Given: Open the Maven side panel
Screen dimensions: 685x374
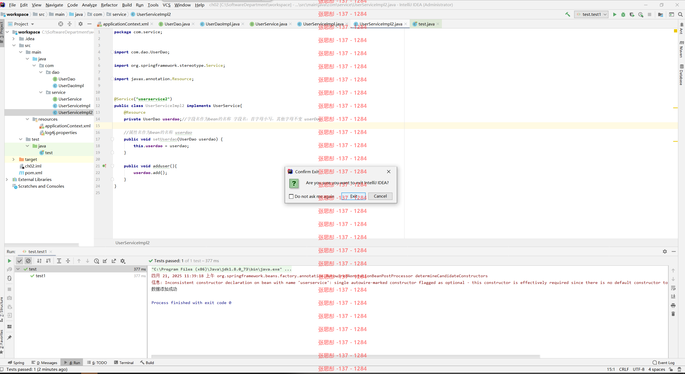Looking at the screenshot, I should point(681,49).
